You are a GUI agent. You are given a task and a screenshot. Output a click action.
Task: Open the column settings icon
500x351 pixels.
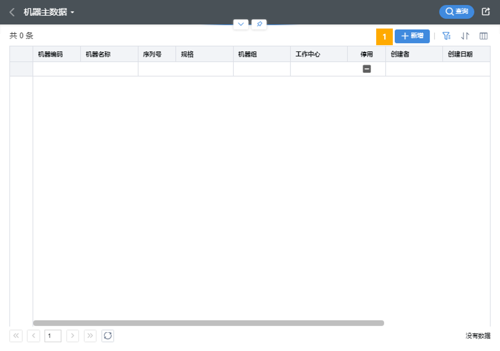point(483,36)
